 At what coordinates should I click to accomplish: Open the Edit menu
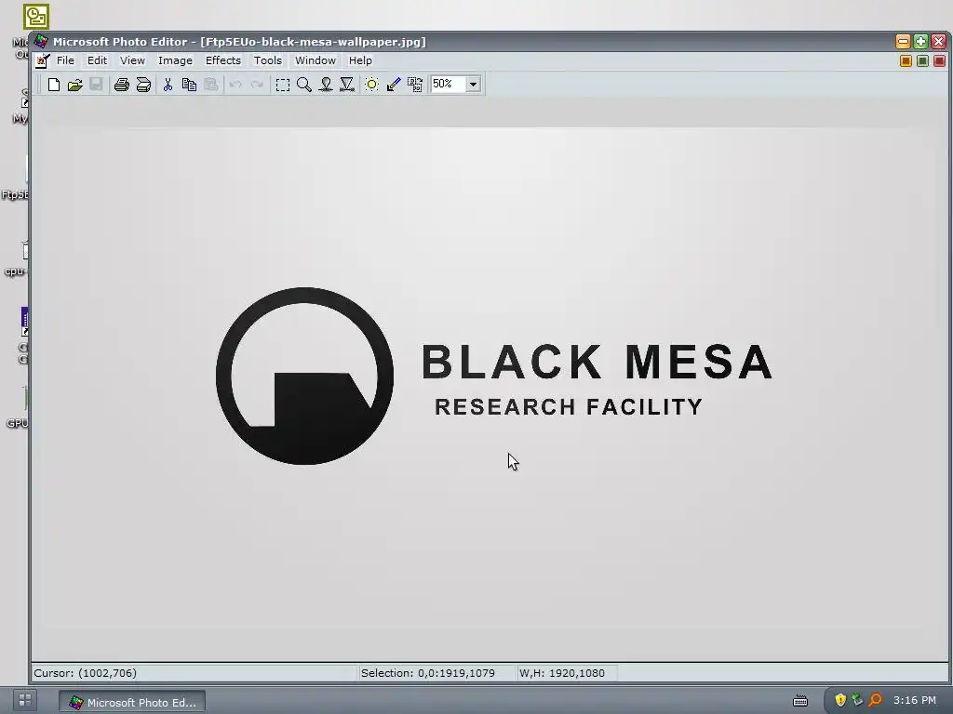coord(97,60)
